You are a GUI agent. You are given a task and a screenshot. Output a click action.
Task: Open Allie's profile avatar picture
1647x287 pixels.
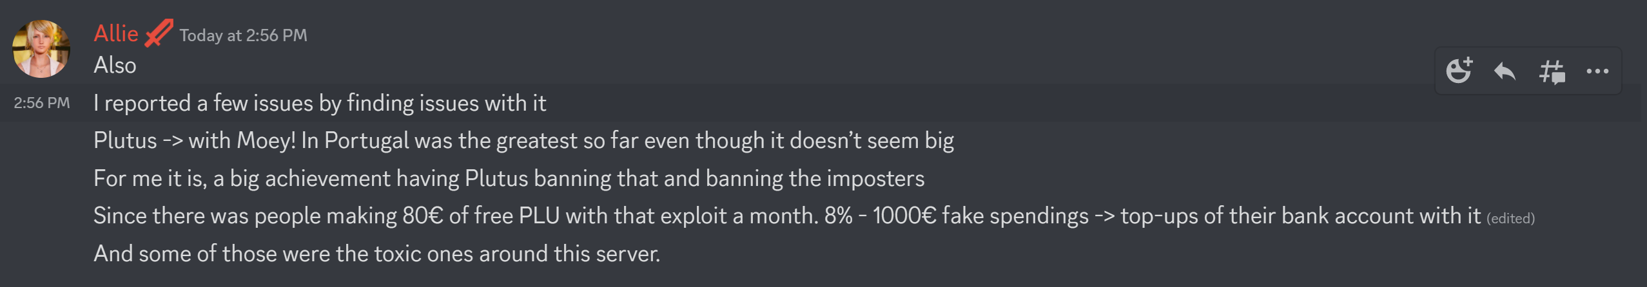coord(41,49)
